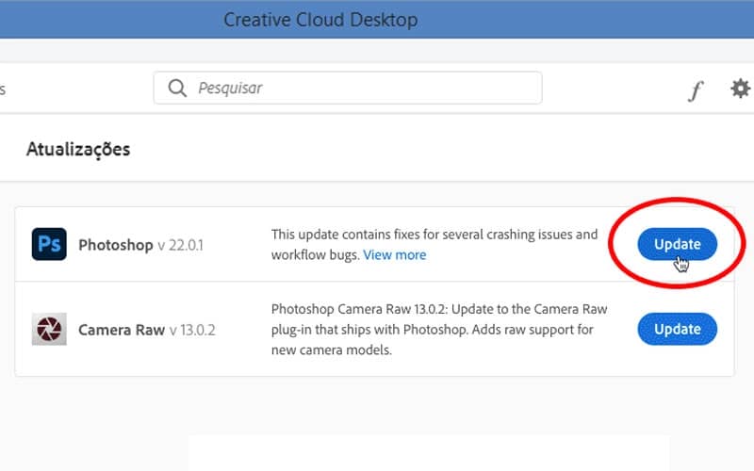
Task: Open settings via the gear icon
Action: (740, 89)
